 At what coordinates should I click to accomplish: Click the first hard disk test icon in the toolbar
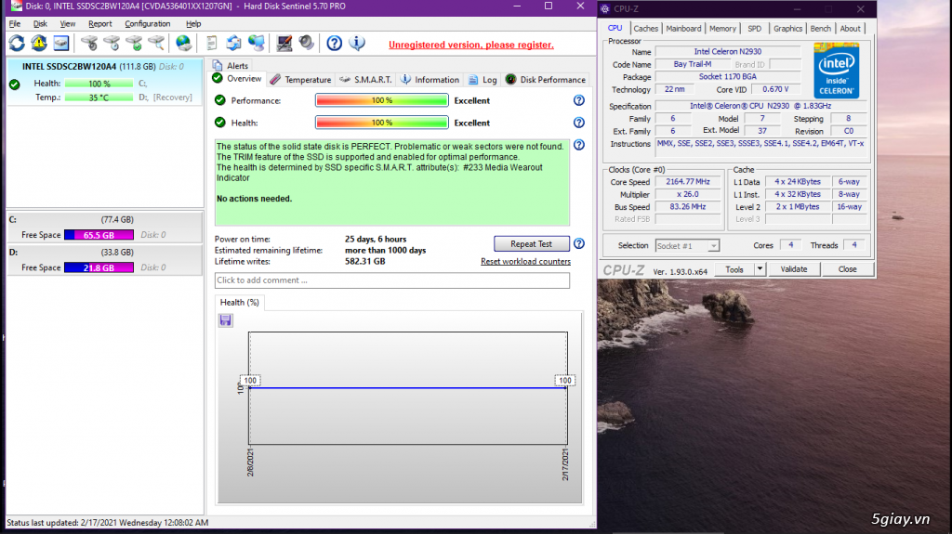[x=89, y=43]
